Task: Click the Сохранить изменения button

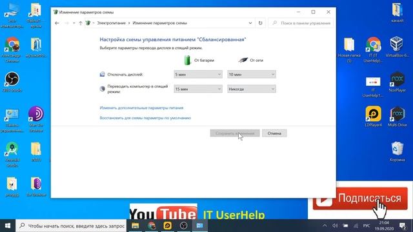Action: click(x=235, y=133)
